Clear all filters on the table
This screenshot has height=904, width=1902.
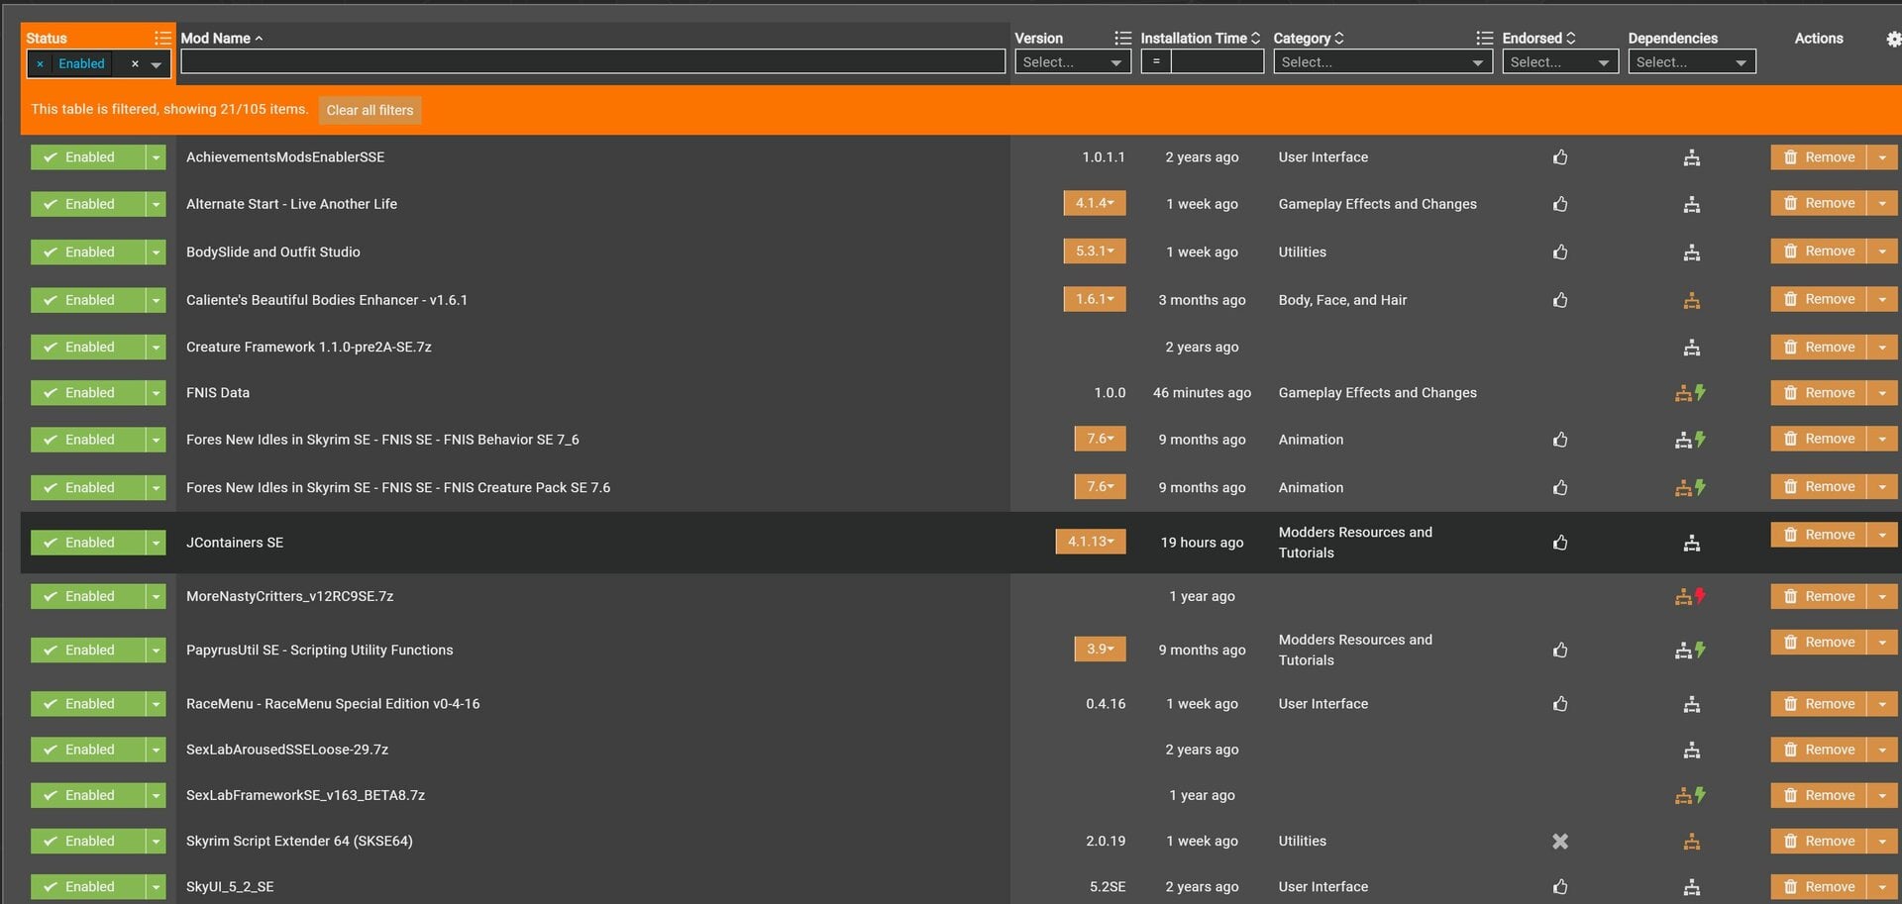click(370, 110)
